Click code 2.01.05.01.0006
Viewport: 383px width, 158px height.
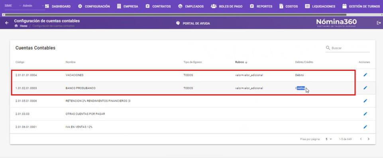point(26,101)
